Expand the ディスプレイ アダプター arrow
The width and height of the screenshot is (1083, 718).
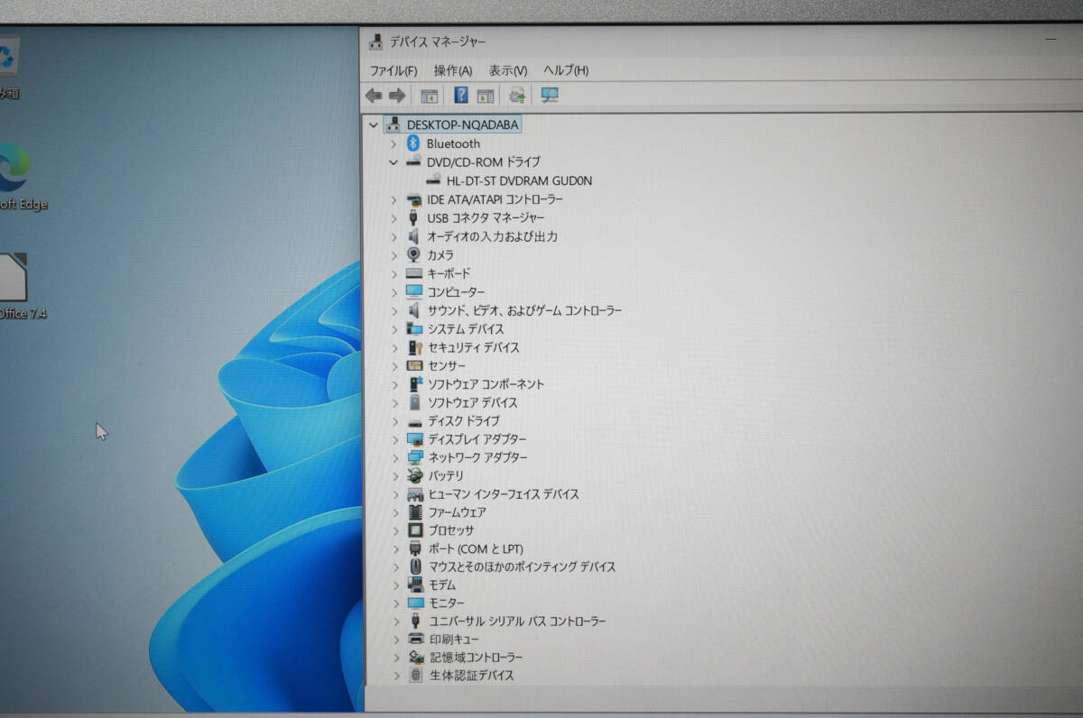click(394, 439)
